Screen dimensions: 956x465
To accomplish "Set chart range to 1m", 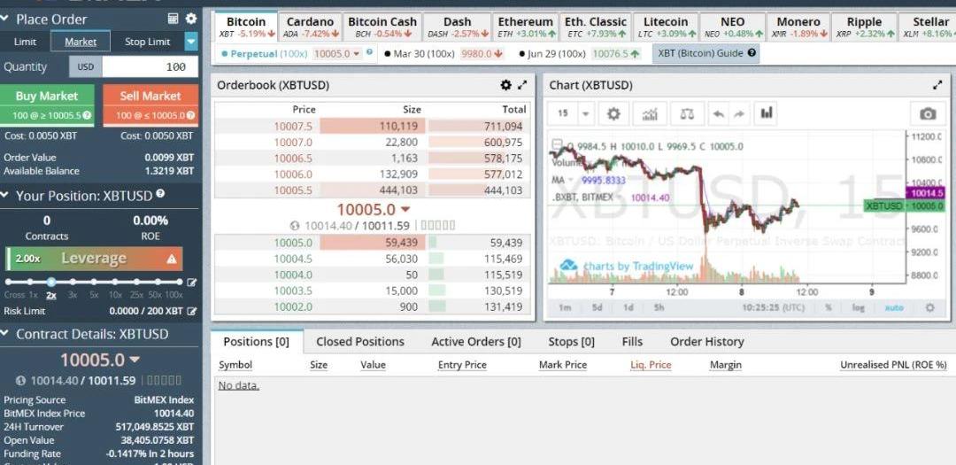I will pos(565,307).
